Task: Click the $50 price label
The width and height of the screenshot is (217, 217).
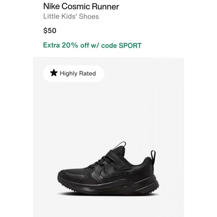Action: (50, 30)
